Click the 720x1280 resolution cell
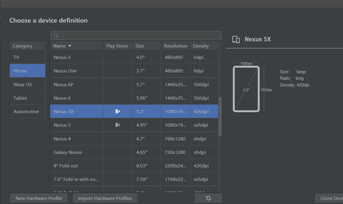 coord(175,152)
